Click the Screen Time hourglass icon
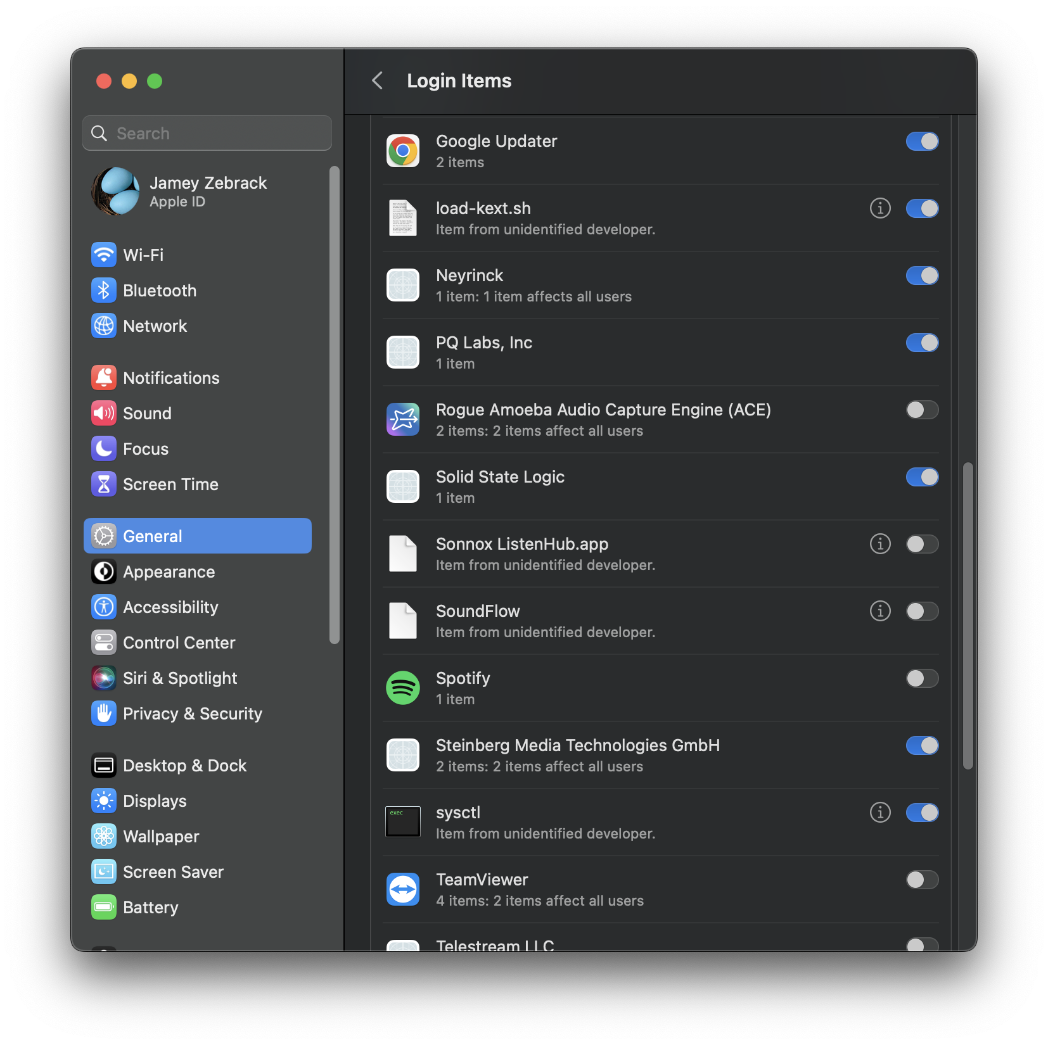 pyautogui.click(x=104, y=484)
